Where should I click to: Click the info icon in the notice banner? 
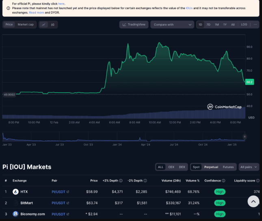[x=8, y=8]
